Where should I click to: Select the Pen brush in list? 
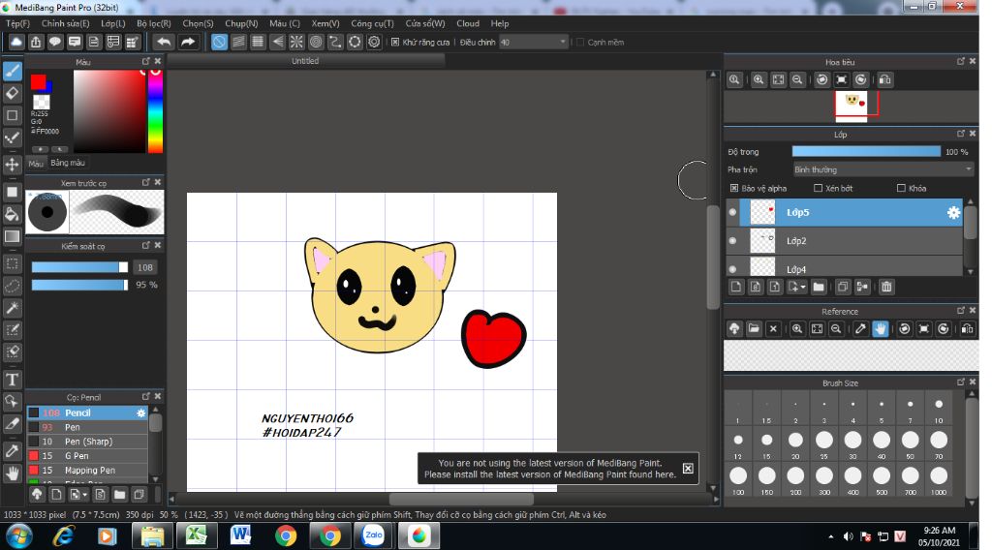(x=88, y=427)
